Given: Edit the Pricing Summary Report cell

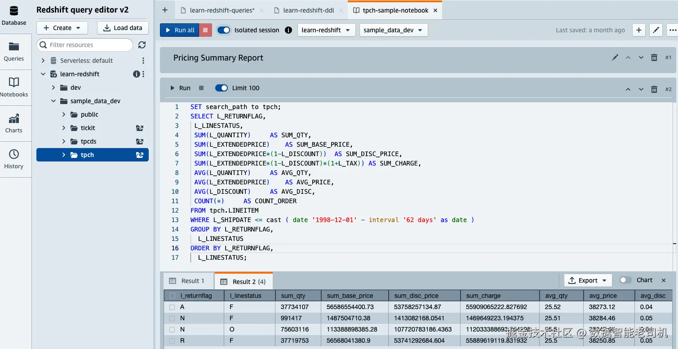Looking at the screenshot, I should coord(615,57).
